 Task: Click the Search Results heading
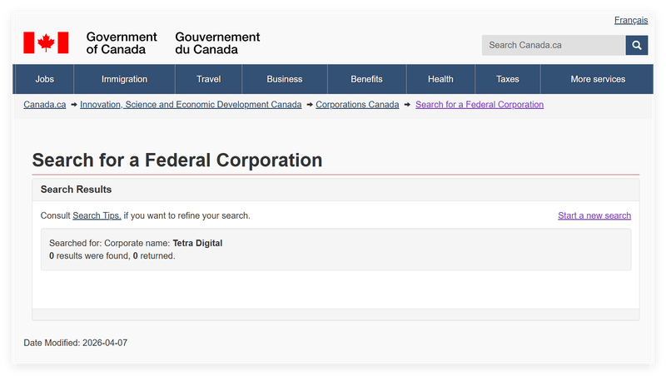point(76,190)
